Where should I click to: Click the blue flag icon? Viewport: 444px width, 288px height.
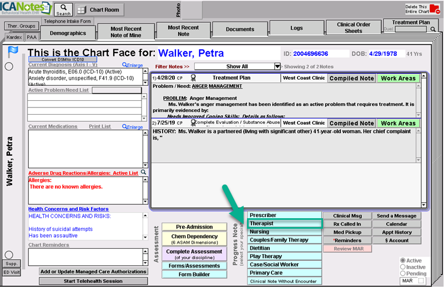point(13,52)
